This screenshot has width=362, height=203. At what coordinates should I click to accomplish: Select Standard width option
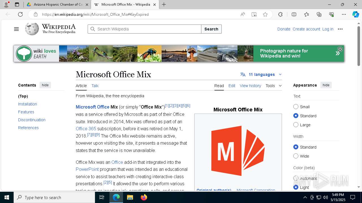(x=296, y=147)
